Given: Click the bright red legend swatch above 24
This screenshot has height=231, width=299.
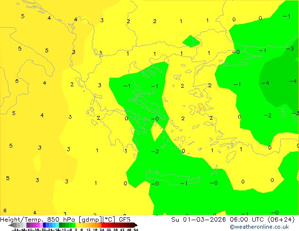Looking at the screenshot, I should pyautogui.click(x=103, y=225).
